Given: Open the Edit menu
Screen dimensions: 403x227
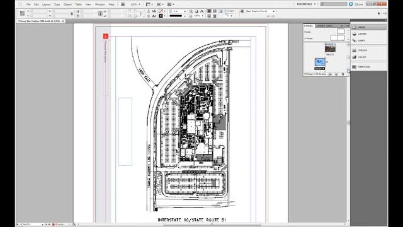Looking at the screenshot, I should (37, 4).
